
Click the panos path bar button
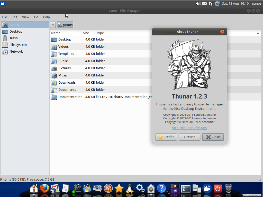[x=65, y=25]
